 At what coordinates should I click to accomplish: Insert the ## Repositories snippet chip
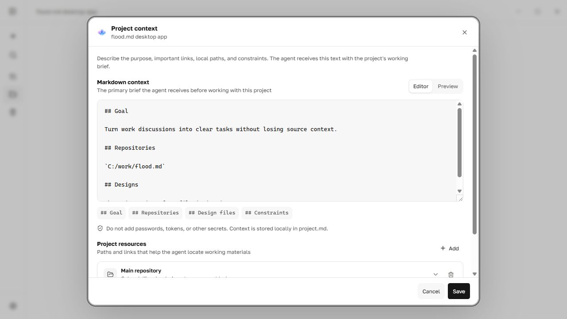[155, 213]
